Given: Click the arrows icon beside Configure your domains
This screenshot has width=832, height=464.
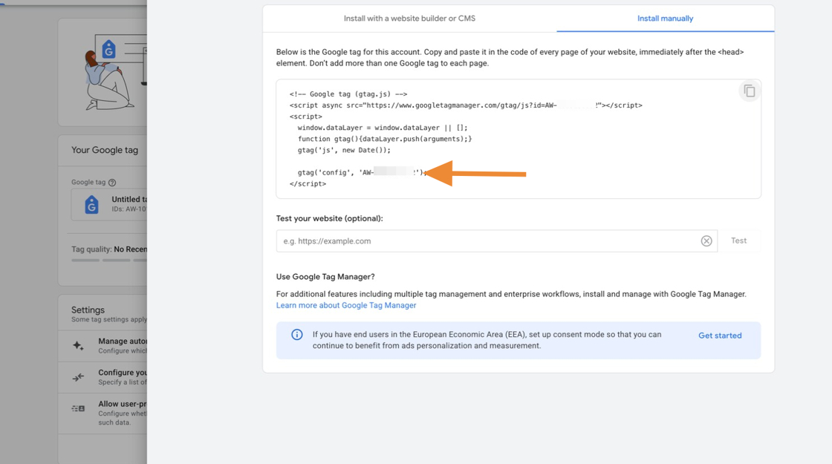Looking at the screenshot, I should [x=78, y=377].
